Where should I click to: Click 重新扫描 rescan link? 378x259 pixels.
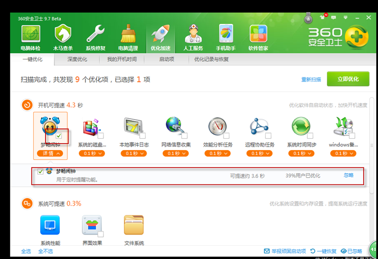(311, 79)
